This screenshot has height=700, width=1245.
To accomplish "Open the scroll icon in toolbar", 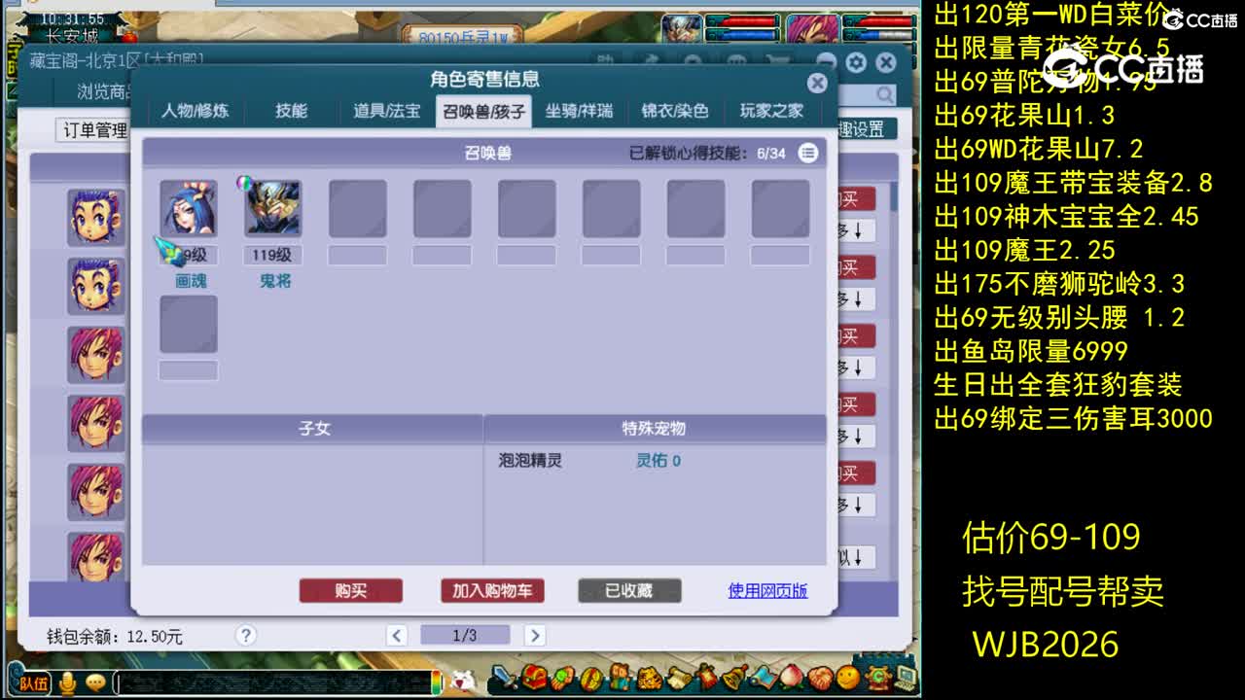I will 679,677.
